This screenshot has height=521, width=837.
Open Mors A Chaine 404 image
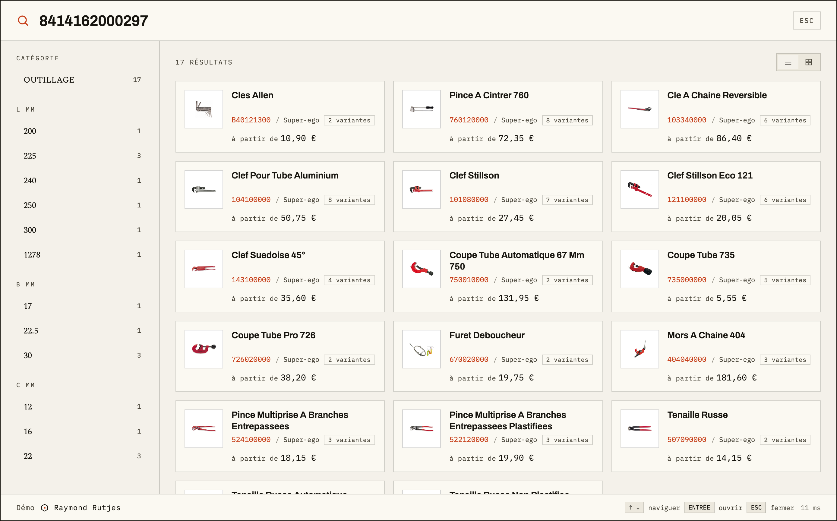tap(640, 349)
